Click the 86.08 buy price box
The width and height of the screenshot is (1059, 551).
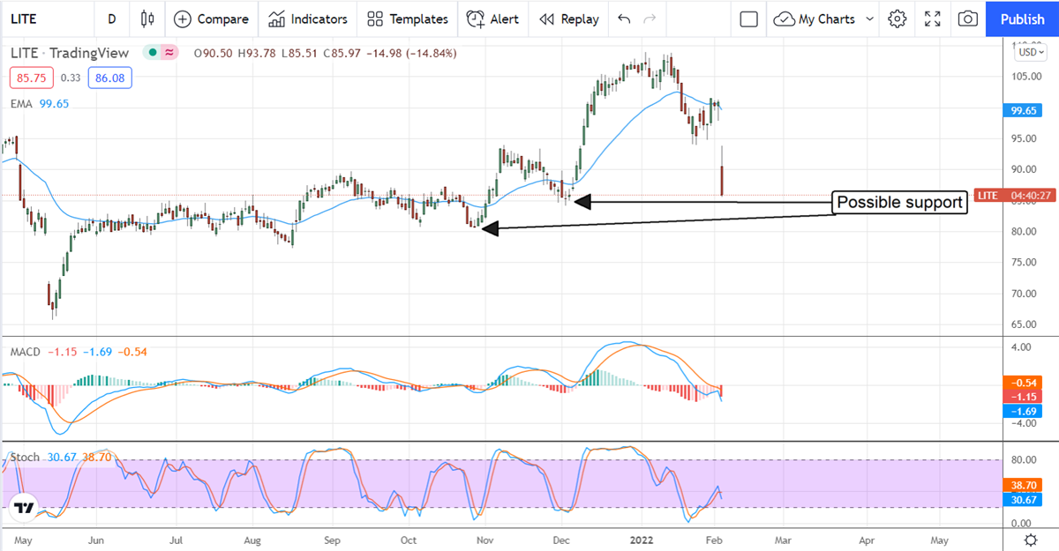point(111,78)
